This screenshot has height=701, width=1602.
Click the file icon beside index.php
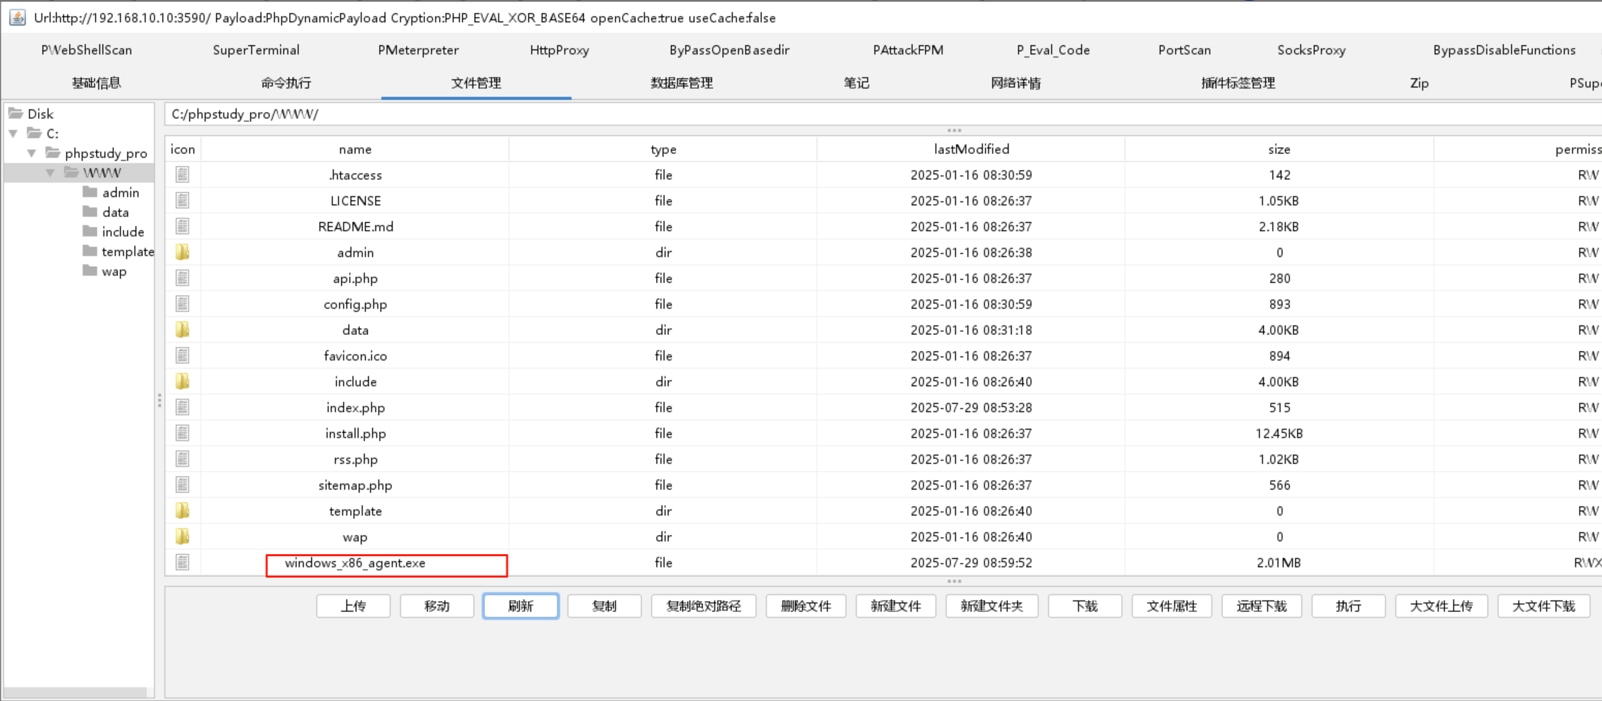[x=182, y=407]
